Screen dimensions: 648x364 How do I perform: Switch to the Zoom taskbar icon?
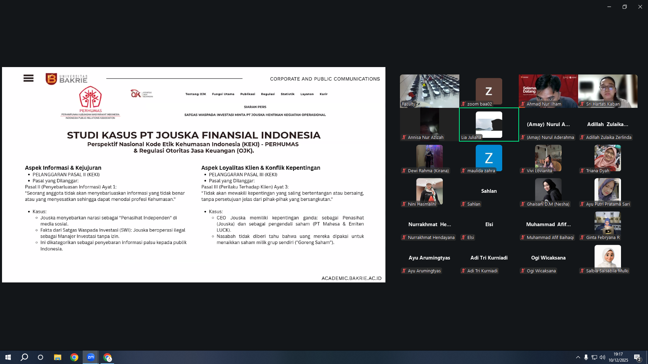coord(91,357)
